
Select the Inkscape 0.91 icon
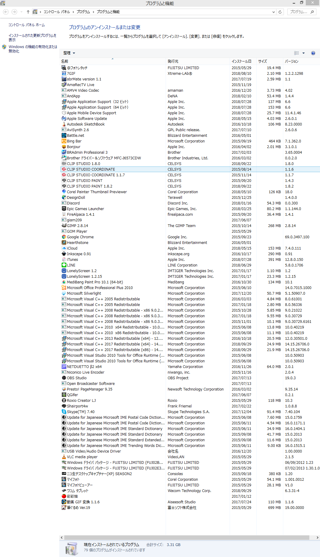tap(64, 254)
